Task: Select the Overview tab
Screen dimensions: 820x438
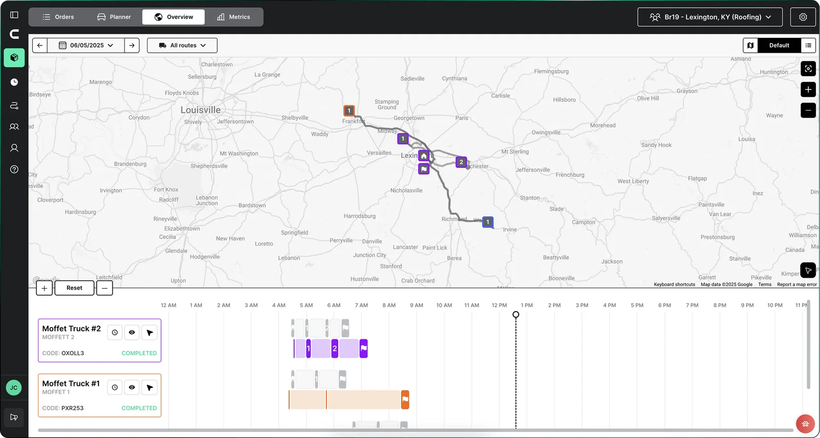Action: tap(174, 17)
